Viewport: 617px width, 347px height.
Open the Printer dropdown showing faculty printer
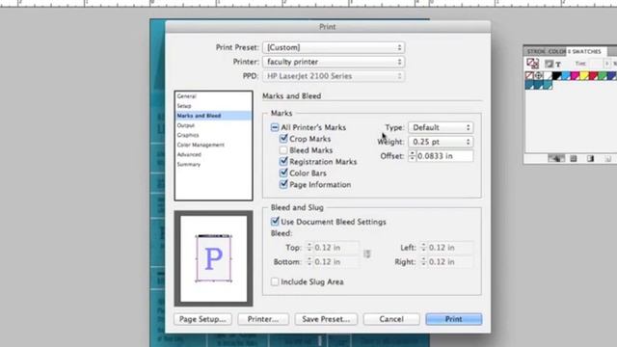click(x=334, y=62)
